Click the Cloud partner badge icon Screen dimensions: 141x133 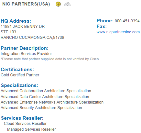click(67, 4)
